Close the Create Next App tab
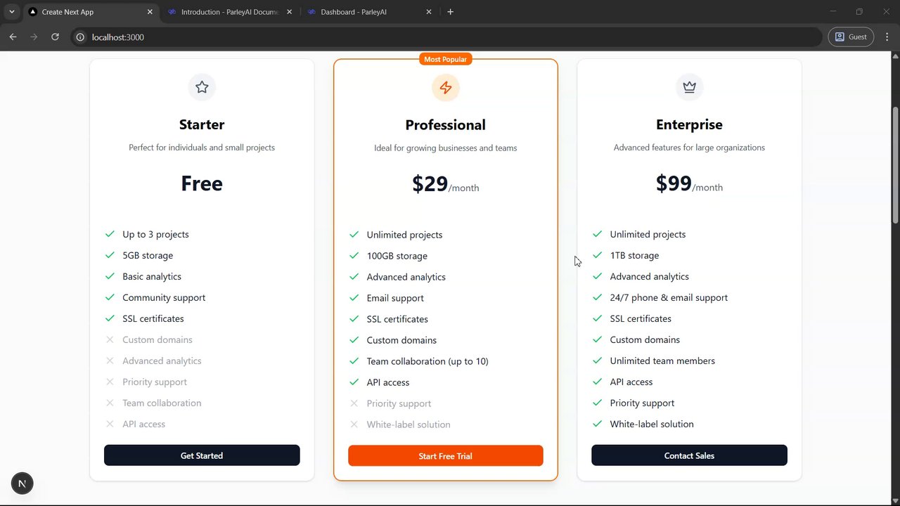The width and height of the screenshot is (900, 506). pos(150,12)
